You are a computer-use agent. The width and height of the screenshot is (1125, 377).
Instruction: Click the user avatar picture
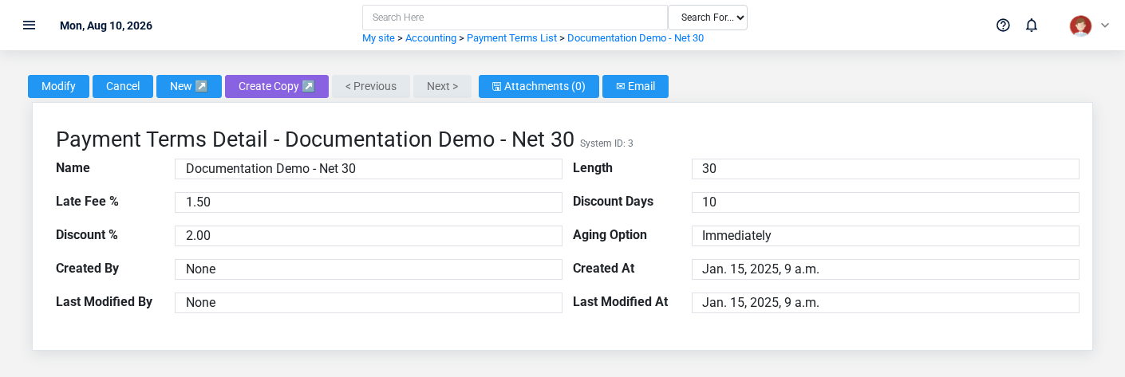point(1080,26)
